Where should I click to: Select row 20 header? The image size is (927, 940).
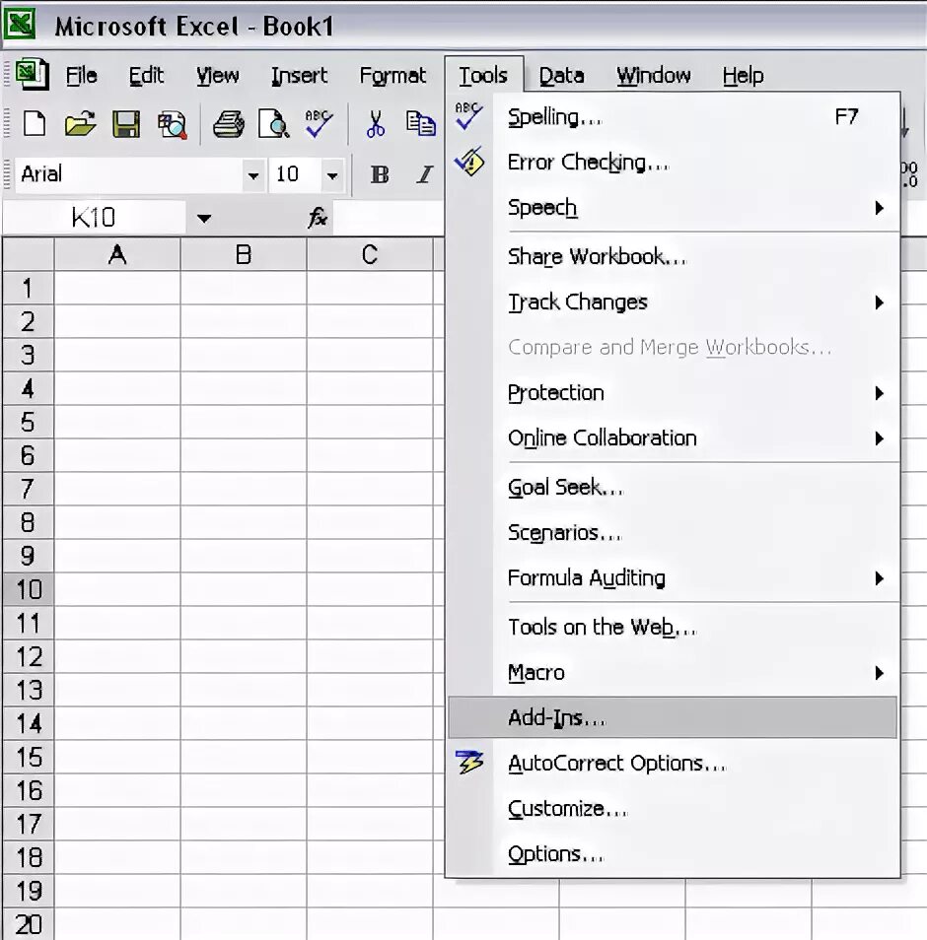pyautogui.click(x=28, y=924)
